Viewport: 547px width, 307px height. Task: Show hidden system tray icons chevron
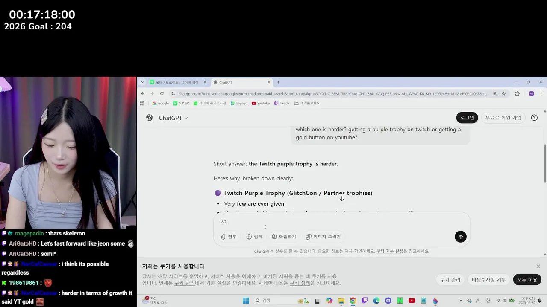pyautogui.click(x=461, y=301)
